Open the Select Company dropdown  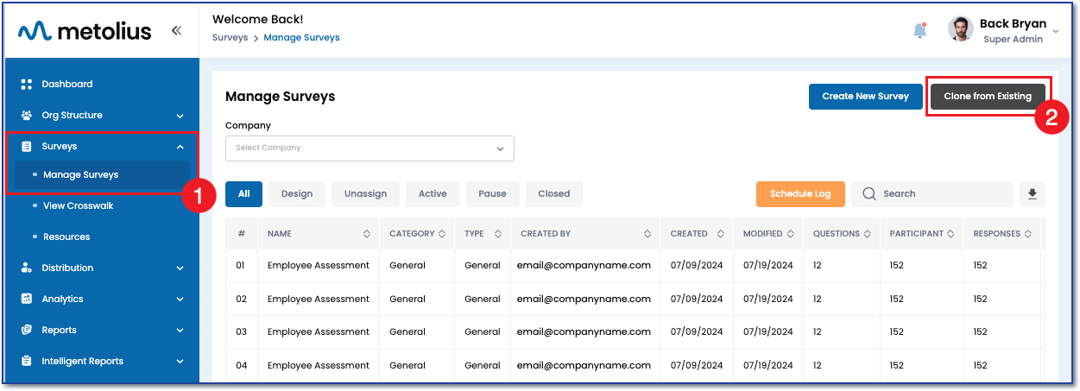(x=369, y=148)
